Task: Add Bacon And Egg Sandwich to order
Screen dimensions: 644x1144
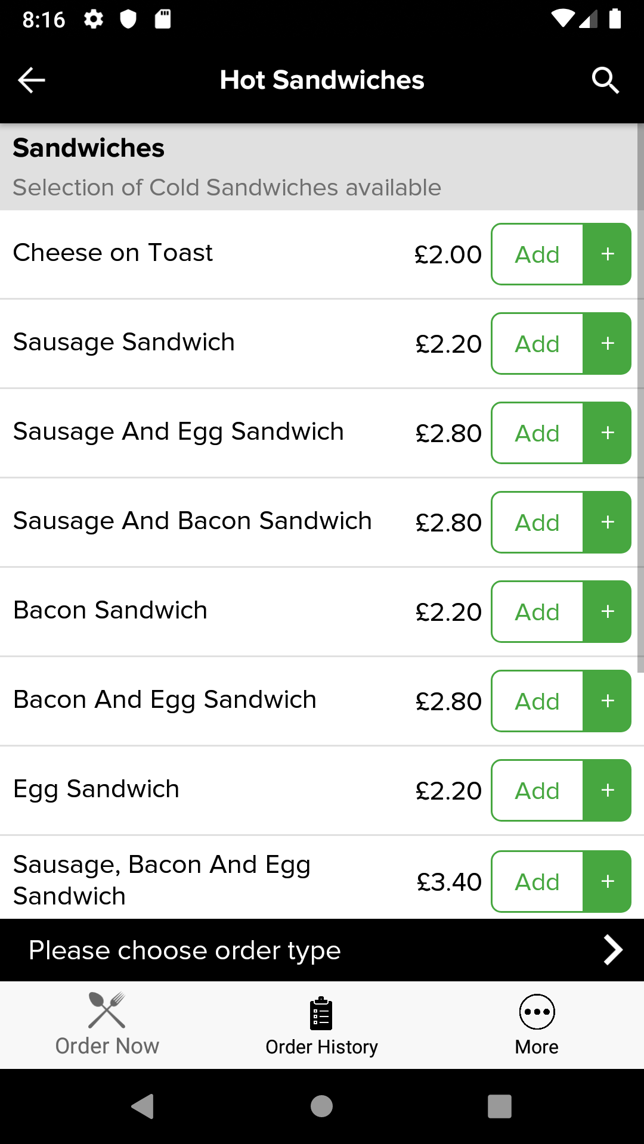Action: tap(537, 701)
